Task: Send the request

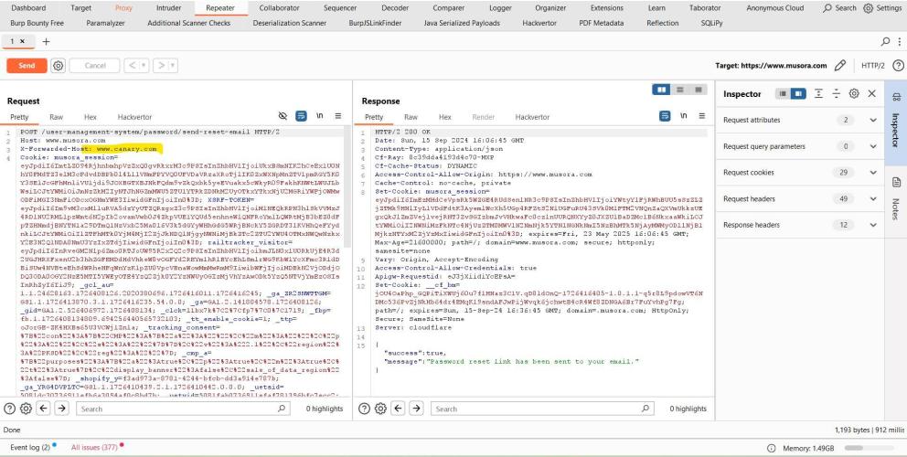Action: [x=27, y=67]
